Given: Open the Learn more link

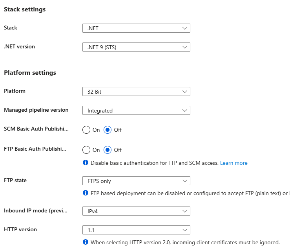Looking at the screenshot, I should 233,163.
